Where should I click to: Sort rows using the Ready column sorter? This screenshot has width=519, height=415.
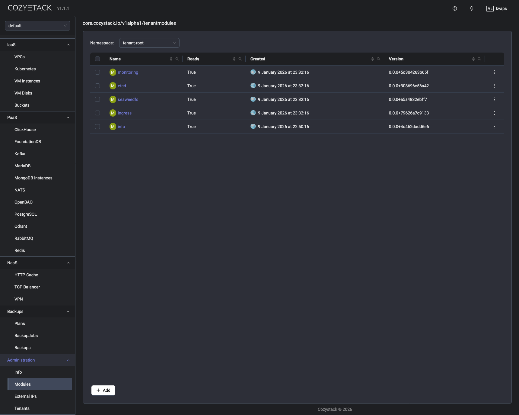234,59
